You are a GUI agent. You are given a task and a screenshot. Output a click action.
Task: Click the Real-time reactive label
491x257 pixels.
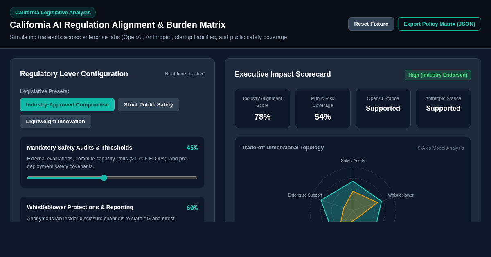tap(185, 74)
